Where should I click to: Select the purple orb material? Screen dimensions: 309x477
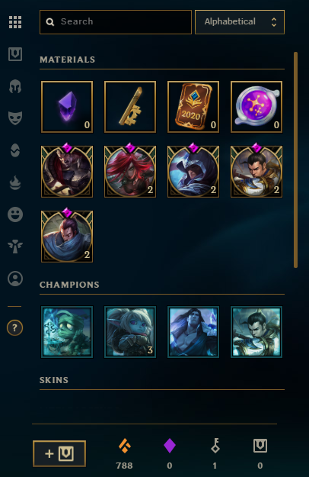point(256,107)
